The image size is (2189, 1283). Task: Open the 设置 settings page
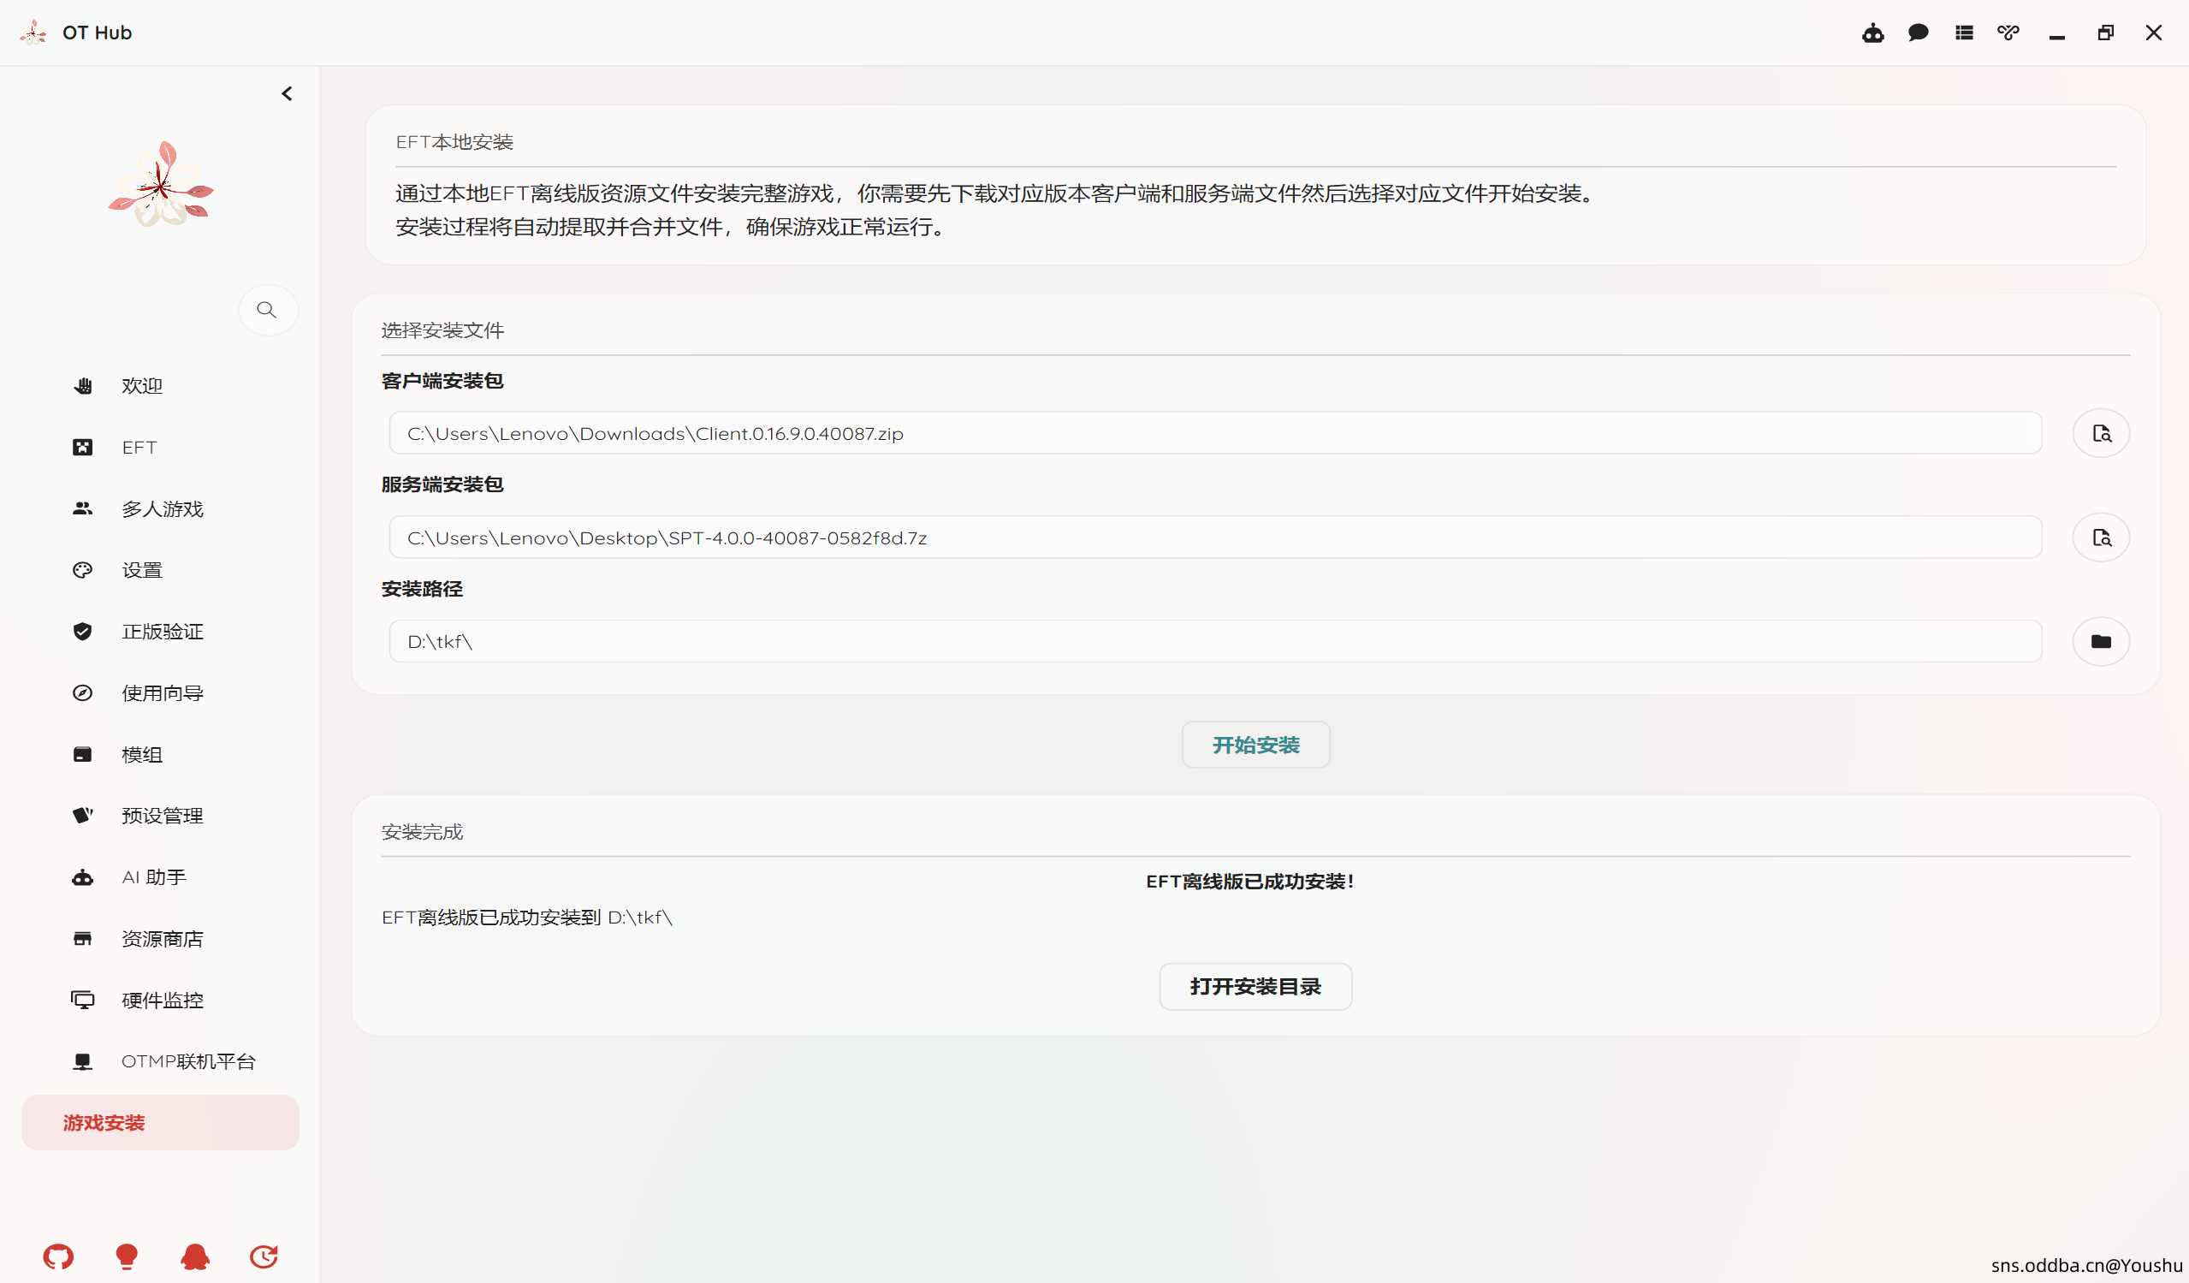pyautogui.click(x=141, y=570)
